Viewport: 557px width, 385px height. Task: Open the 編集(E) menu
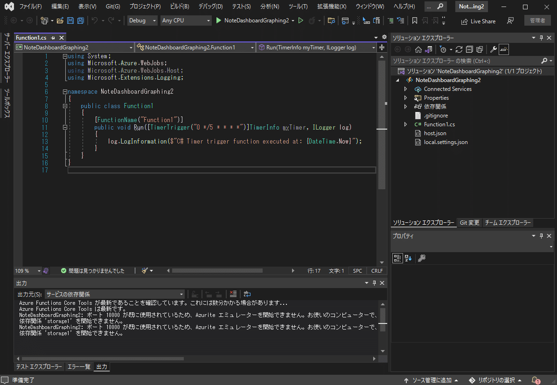pyautogui.click(x=60, y=7)
